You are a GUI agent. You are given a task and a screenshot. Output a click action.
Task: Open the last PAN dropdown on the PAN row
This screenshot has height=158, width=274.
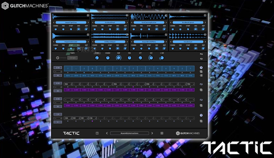pos(190,84)
